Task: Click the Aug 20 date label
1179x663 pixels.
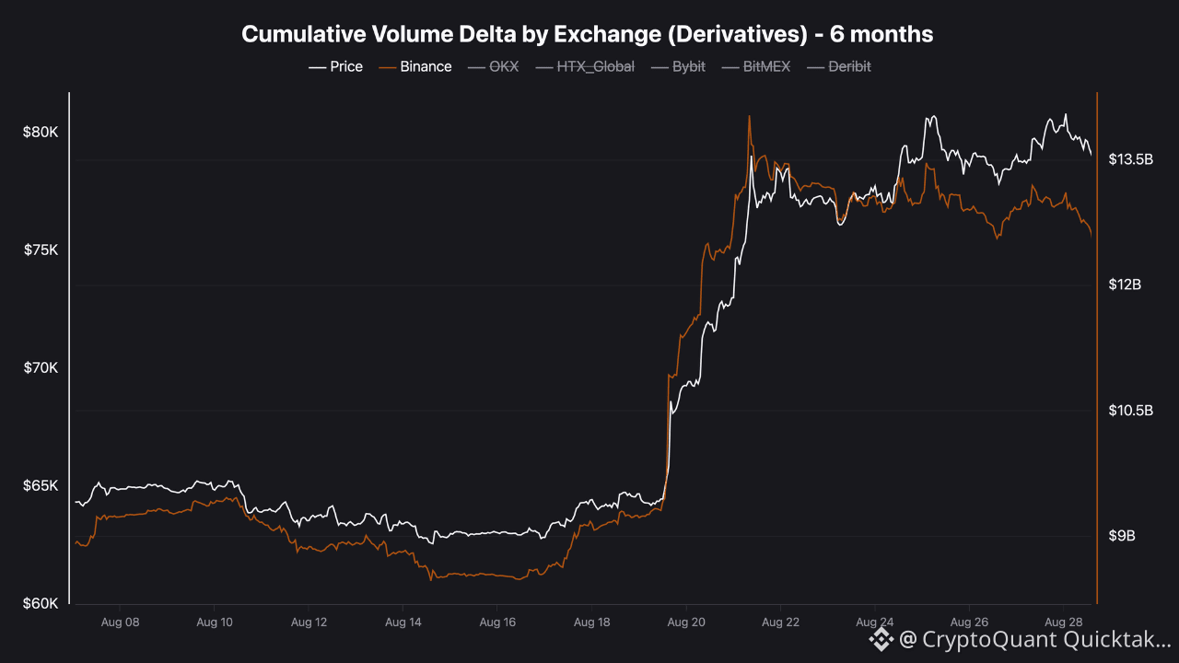Action: 686,622
